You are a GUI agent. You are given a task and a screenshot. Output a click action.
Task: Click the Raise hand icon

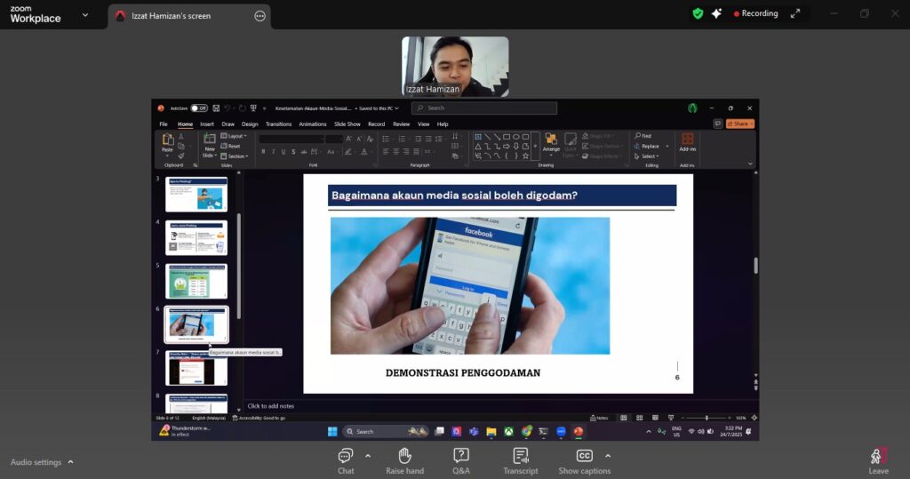[x=404, y=459]
